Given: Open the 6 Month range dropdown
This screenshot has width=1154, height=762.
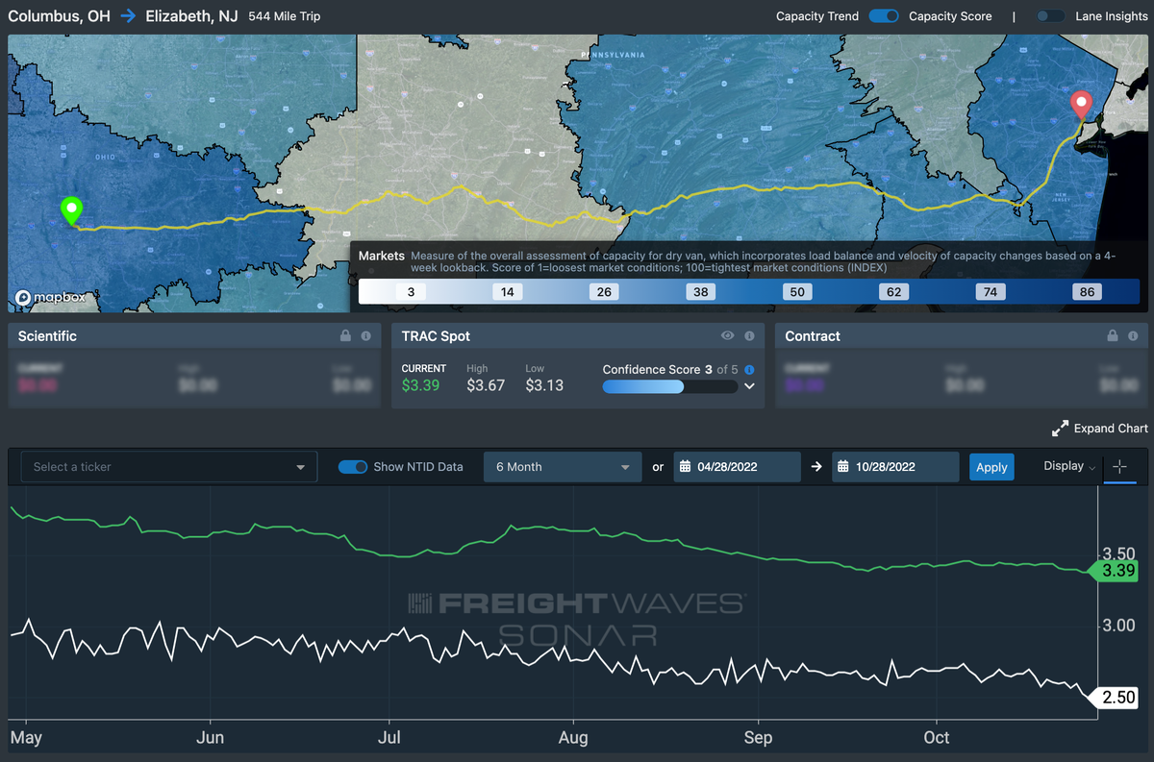Looking at the screenshot, I should point(563,467).
